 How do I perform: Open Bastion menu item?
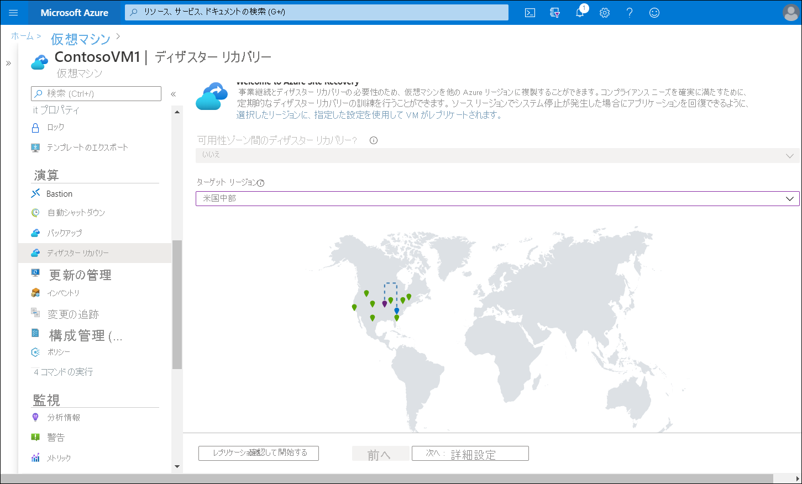(x=59, y=194)
